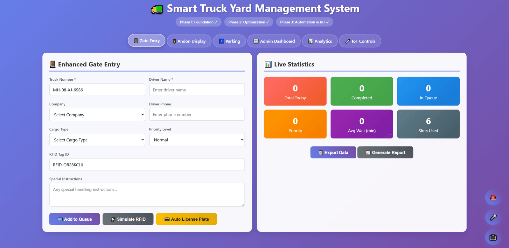Click the Phase 3: Automation & IoT badge
The width and height of the screenshot is (509, 248).
click(304, 22)
